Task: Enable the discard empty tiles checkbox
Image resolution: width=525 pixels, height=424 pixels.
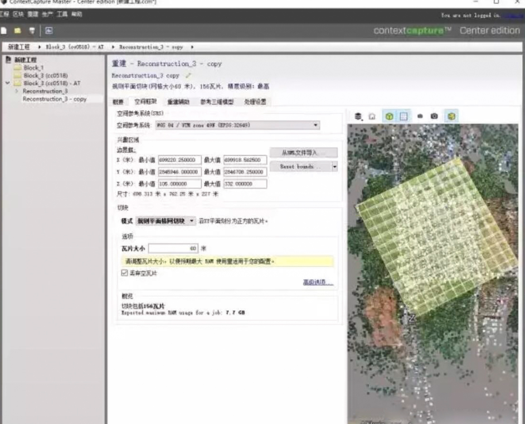Action: [x=124, y=272]
